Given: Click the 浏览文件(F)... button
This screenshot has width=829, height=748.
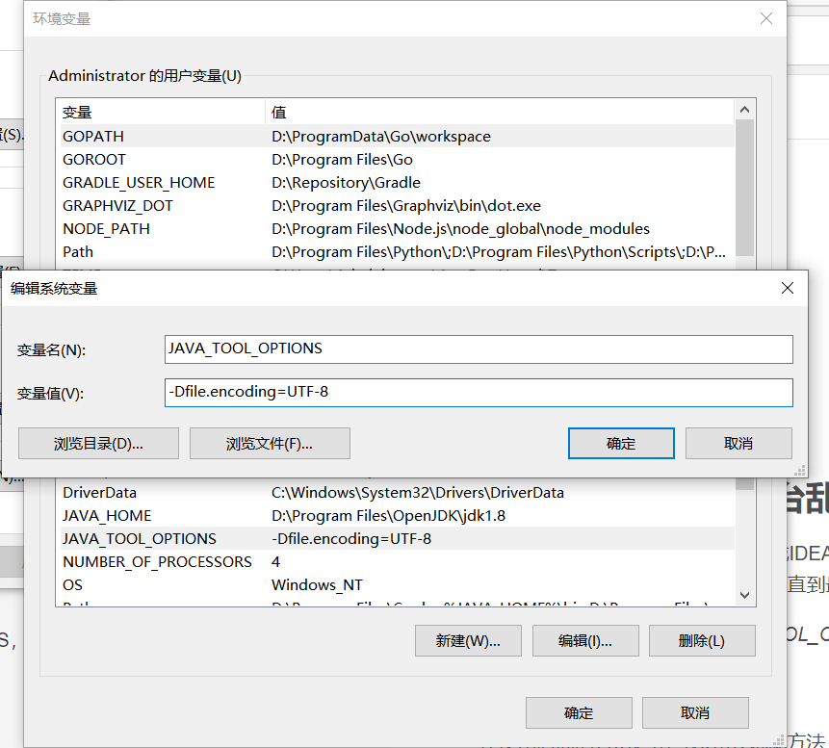Looking at the screenshot, I should tap(269, 443).
